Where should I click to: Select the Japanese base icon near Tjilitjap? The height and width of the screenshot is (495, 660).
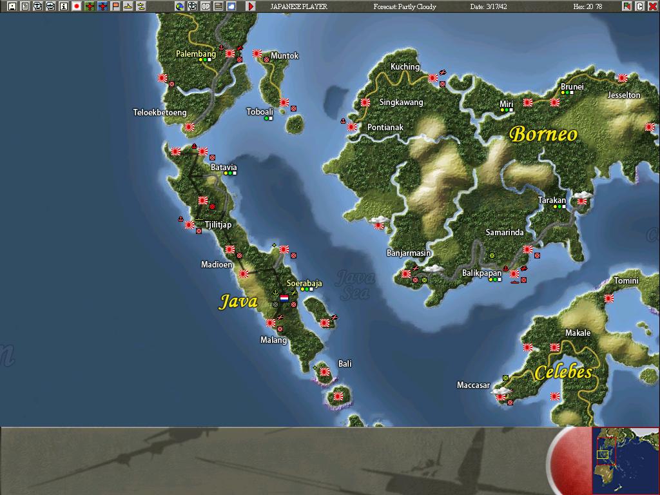click(x=189, y=225)
